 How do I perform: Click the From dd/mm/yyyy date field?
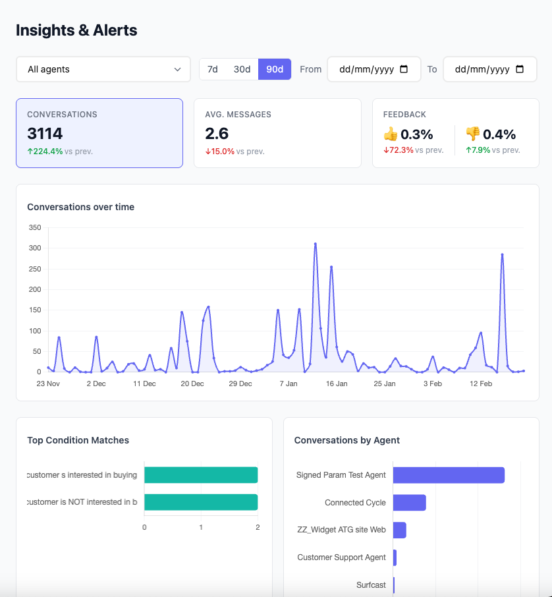pos(369,69)
